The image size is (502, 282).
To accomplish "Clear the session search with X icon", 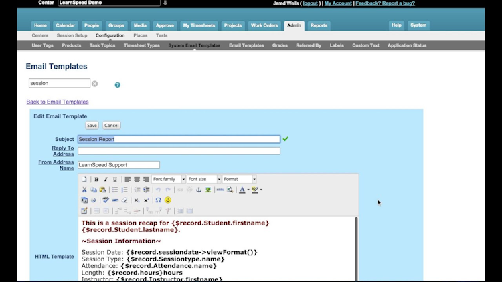I will coord(95,84).
